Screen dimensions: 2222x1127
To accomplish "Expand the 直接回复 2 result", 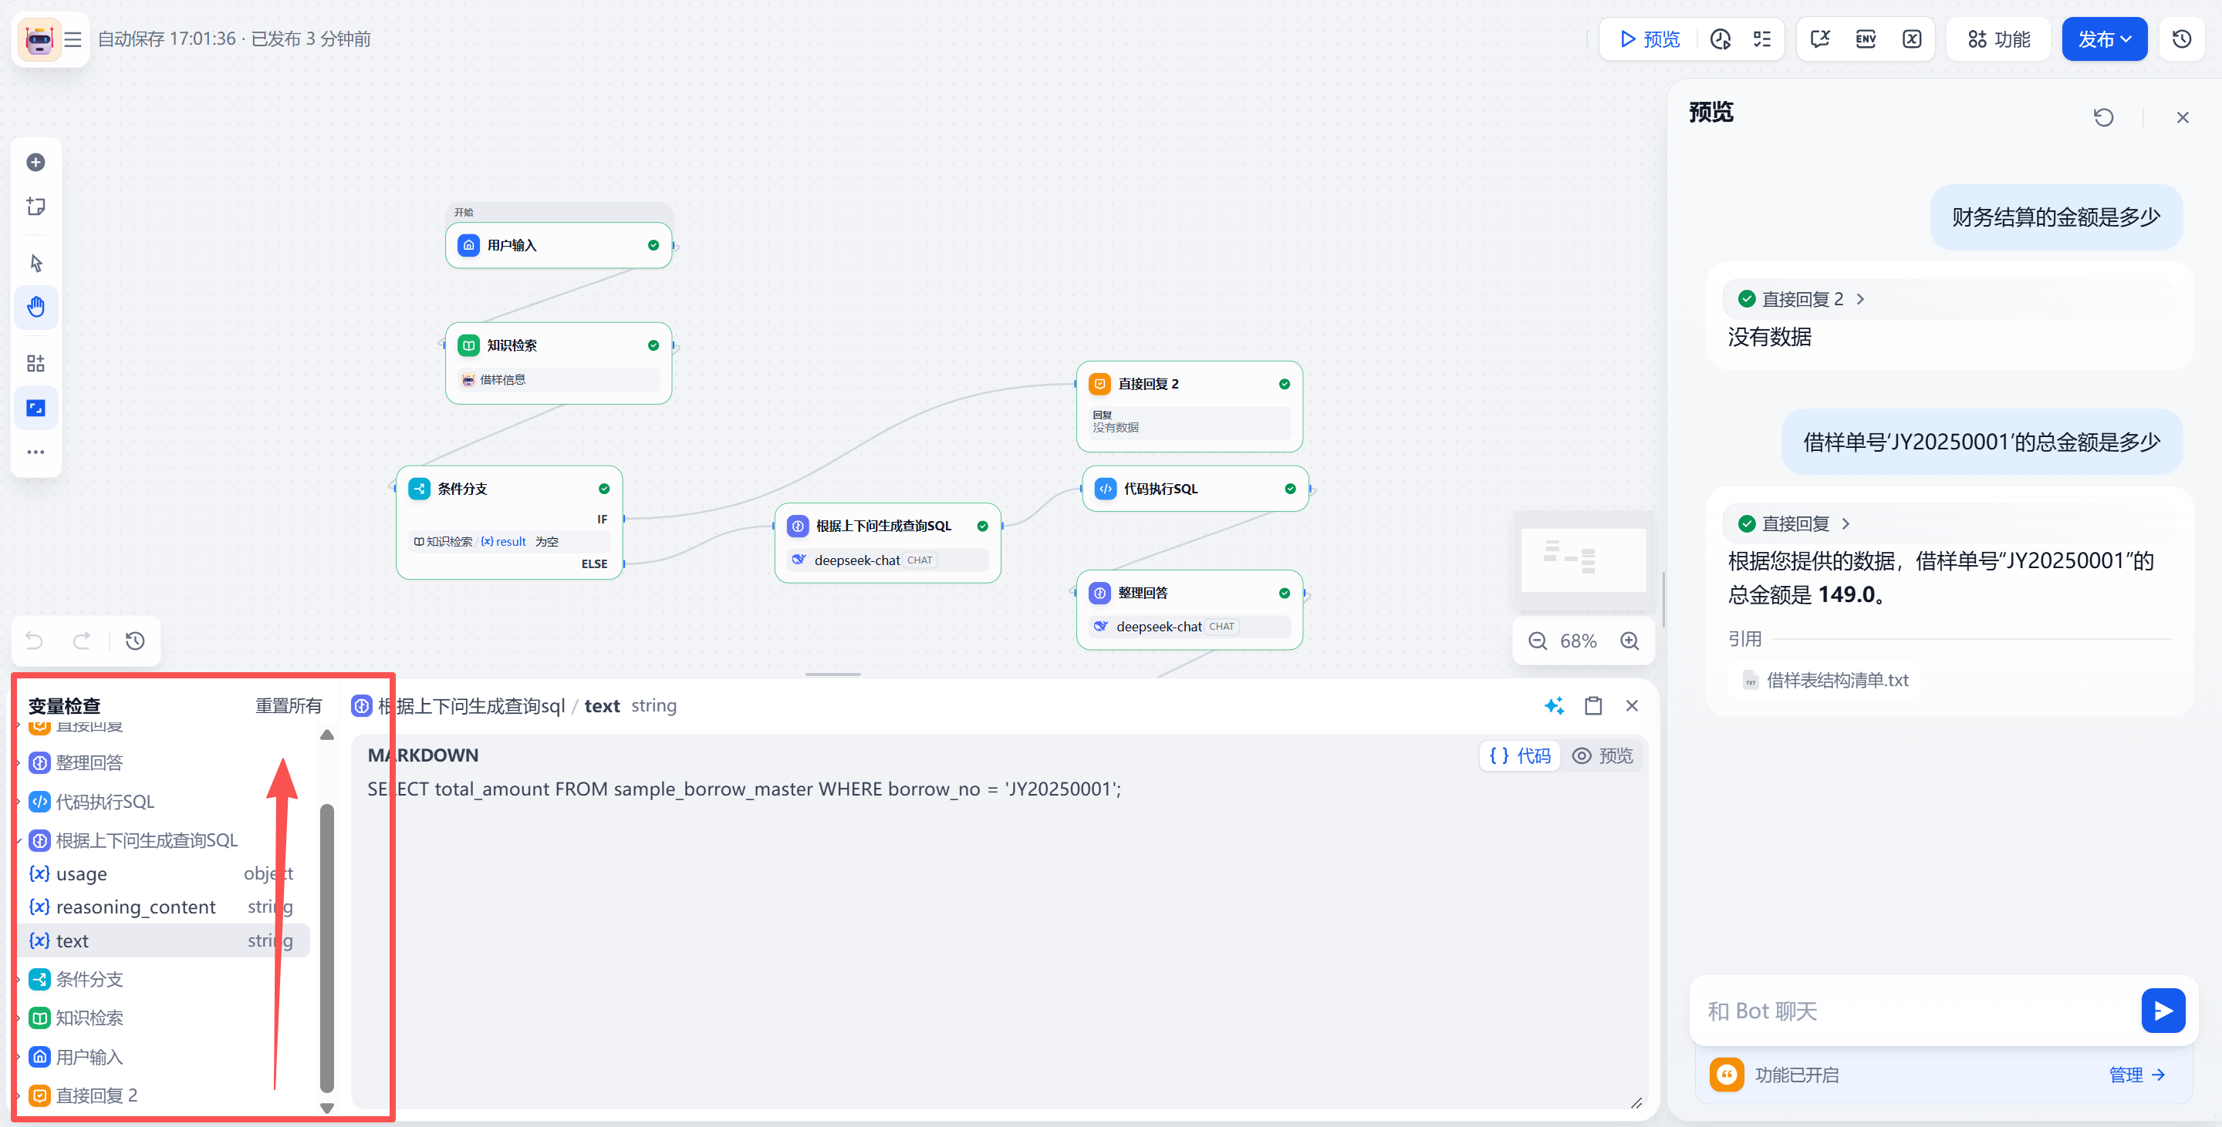I will click(x=1803, y=299).
